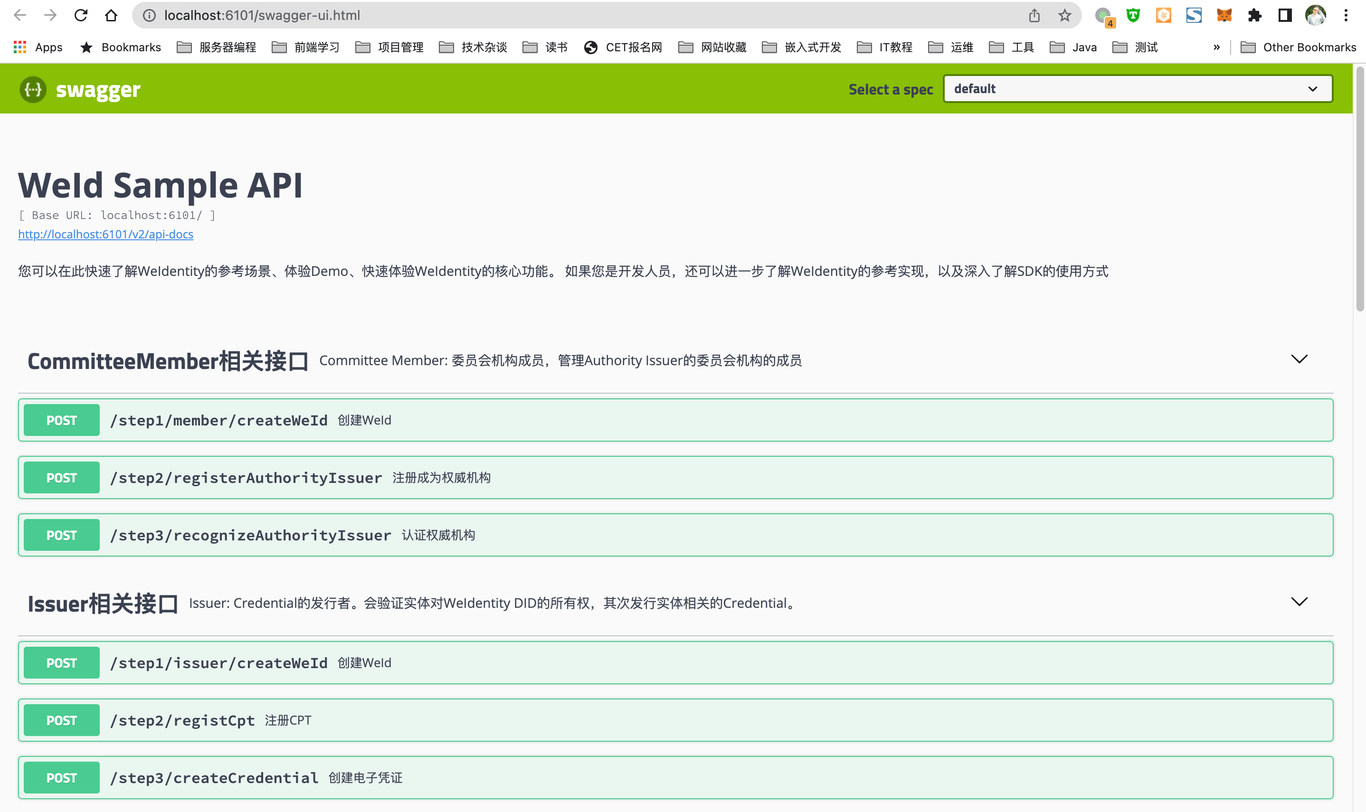This screenshot has width=1366, height=812.
Task: Collapse the CommitteeMember相关接口 section
Action: [1299, 359]
